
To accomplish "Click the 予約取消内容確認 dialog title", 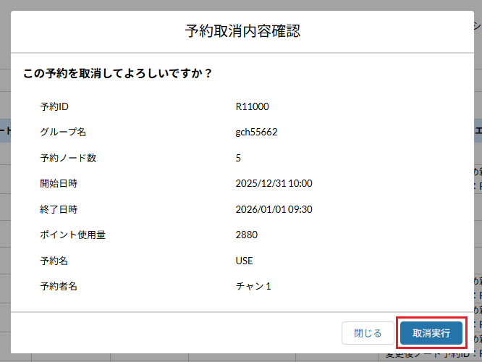I will (242, 30).
